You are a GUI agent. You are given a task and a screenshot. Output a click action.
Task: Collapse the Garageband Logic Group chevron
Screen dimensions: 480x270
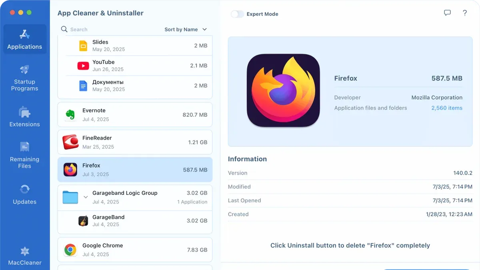pyautogui.click(x=86, y=197)
